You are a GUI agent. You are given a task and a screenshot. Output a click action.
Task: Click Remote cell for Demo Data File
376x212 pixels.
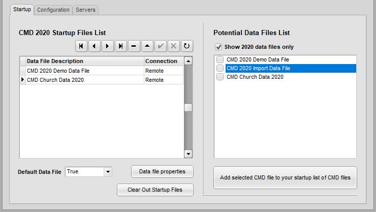pos(164,71)
